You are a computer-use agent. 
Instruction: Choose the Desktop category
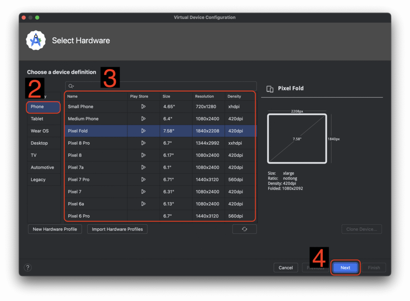point(43,143)
